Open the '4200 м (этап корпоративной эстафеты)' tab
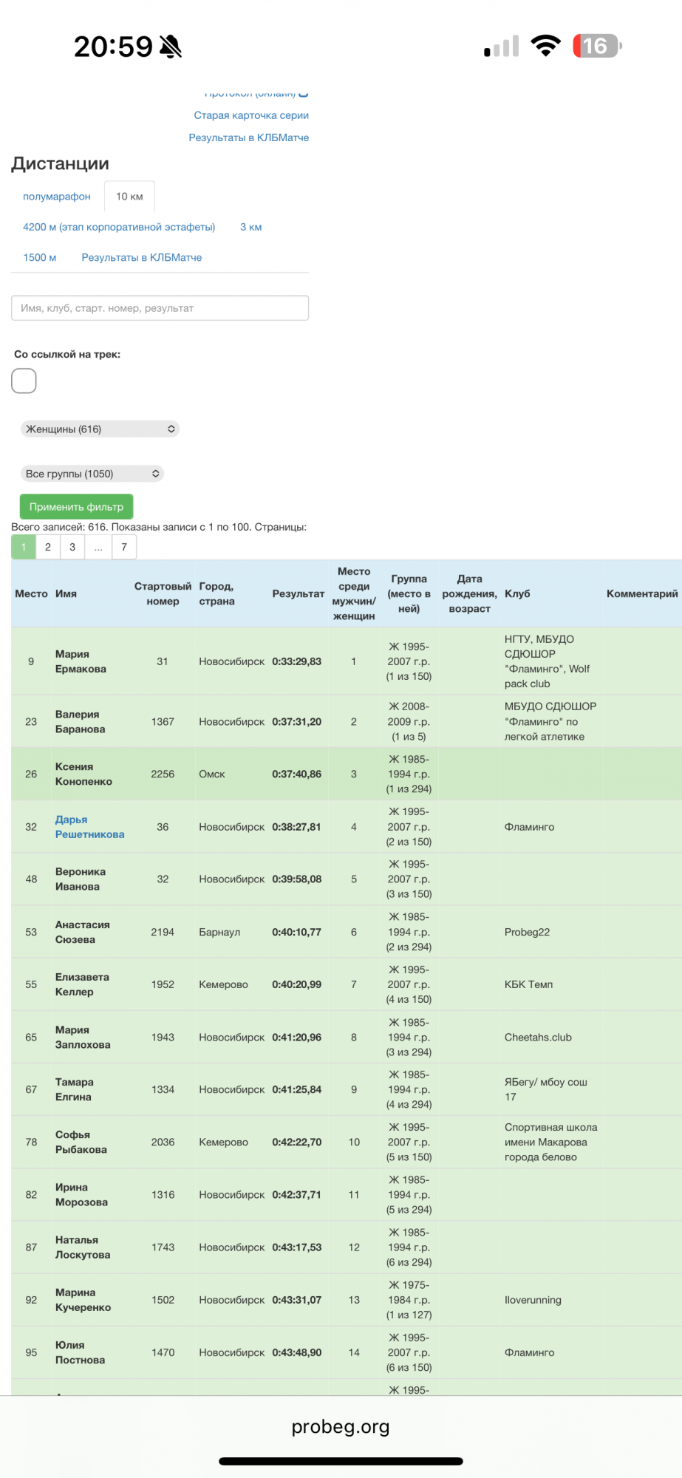The image size is (682, 1478). click(x=119, y=227)
